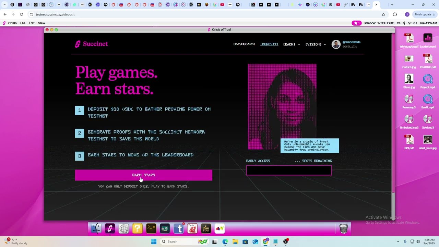The width and height of the screenshot is (439, 247).
Task: Open the terminal app in the dock
Action: 151,228
